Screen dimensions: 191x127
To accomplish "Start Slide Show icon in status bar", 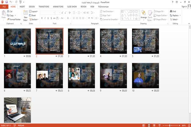I will tap(159, 125).
